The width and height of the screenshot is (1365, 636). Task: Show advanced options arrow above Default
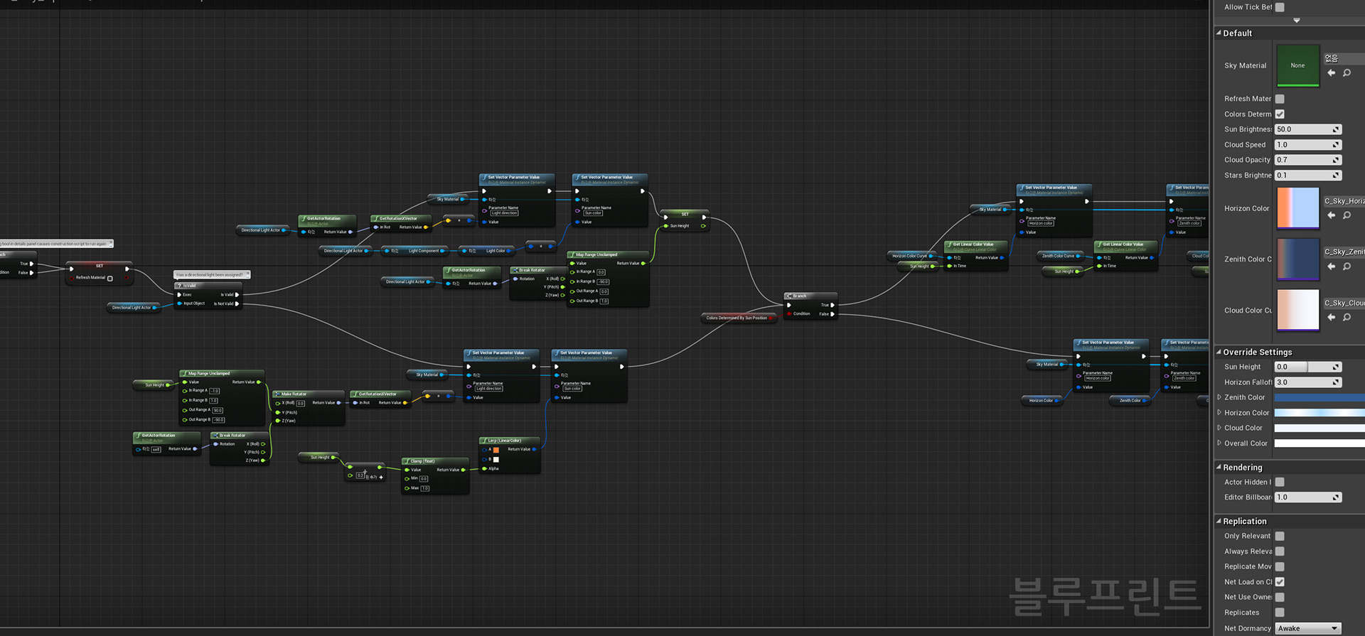point(1297,21)
